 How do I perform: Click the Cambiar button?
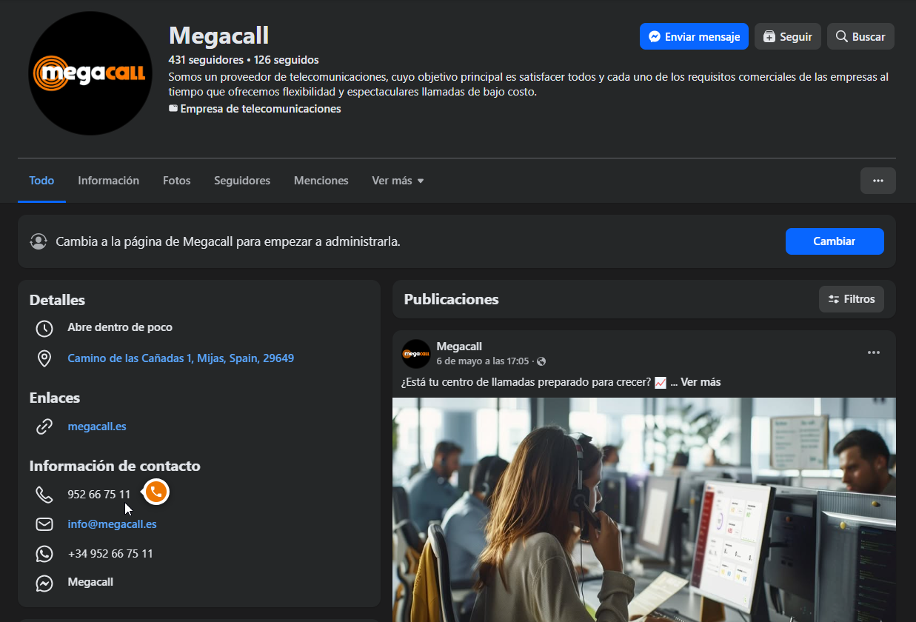click(x=835, y=241)
